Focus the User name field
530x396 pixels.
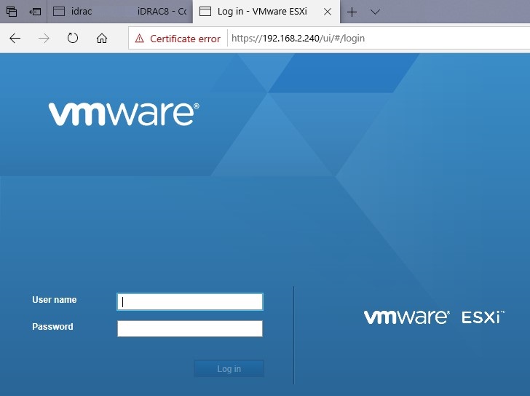(x=189, y=301)
